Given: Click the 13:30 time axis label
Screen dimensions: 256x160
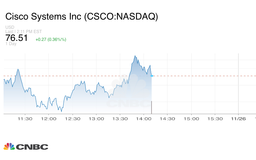Looking at the screenshot, I should pyautogui.click(x=120, y=119).
